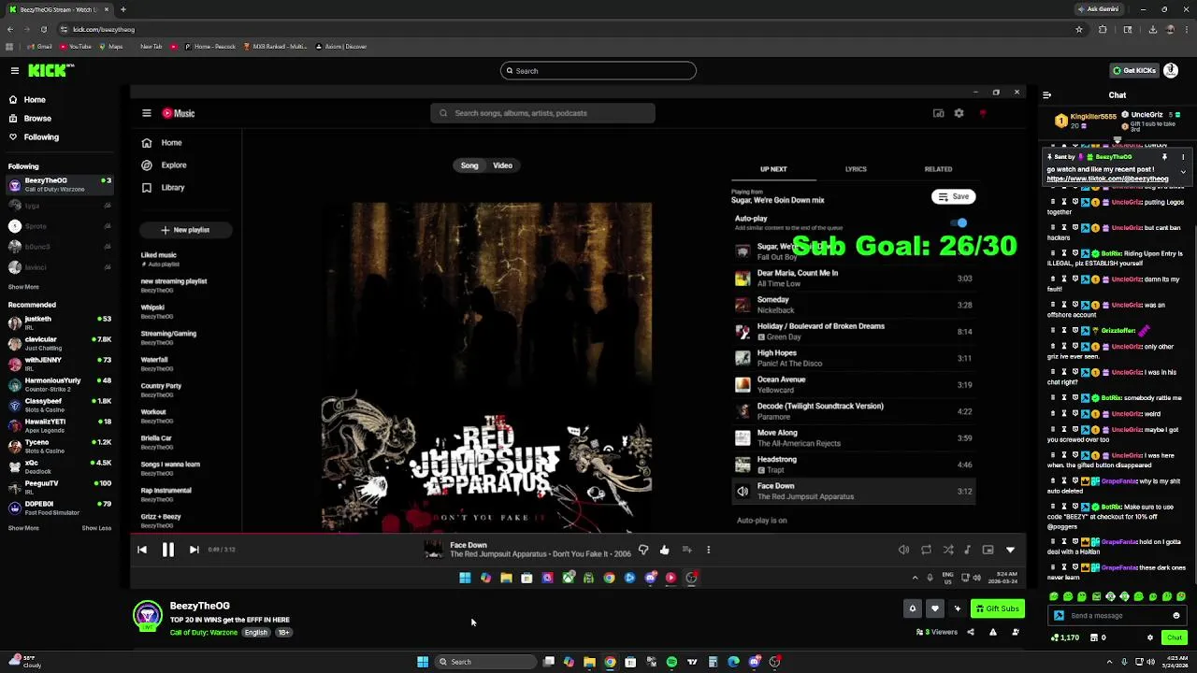Play Ocean Avenue from queue
The image size is (1197, 673).
853,384
